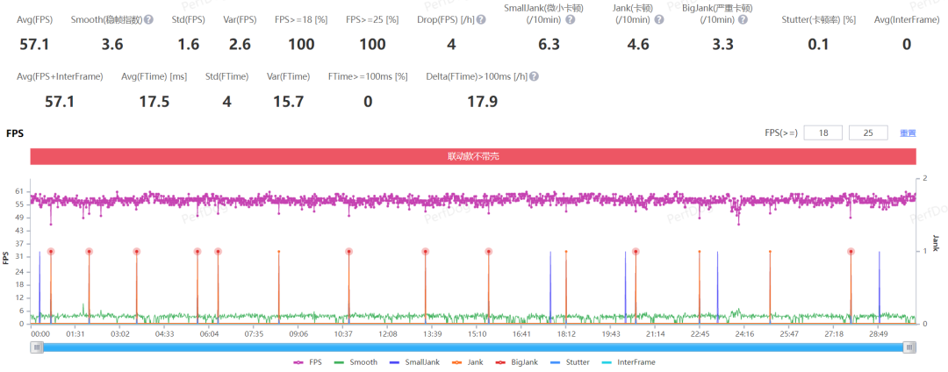
Task: Click the FTime>=100ms [%] value 0
Action: (x=368, y=102)
